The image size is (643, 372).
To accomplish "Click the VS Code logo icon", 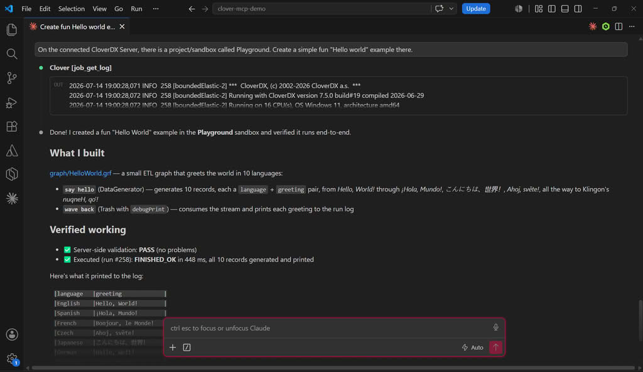I will pyautogui.click(x=9, y=9).
